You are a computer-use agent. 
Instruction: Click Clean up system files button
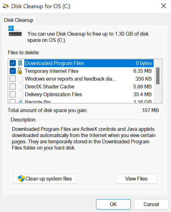(x=45, y=179)
